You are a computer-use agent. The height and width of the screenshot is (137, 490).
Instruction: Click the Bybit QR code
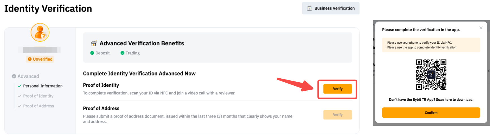pyautogui.click(x=431, y=75)
